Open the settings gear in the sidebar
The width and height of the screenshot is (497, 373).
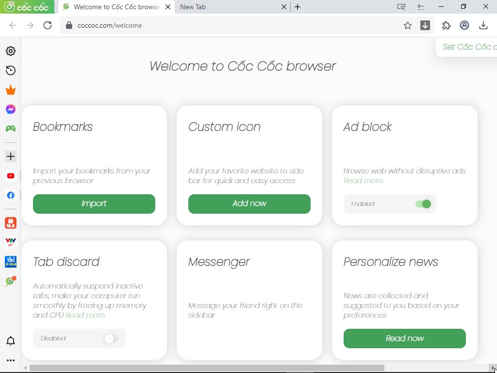pos(11,51)
